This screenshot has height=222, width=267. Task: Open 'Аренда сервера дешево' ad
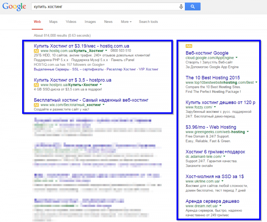point(212,201)
